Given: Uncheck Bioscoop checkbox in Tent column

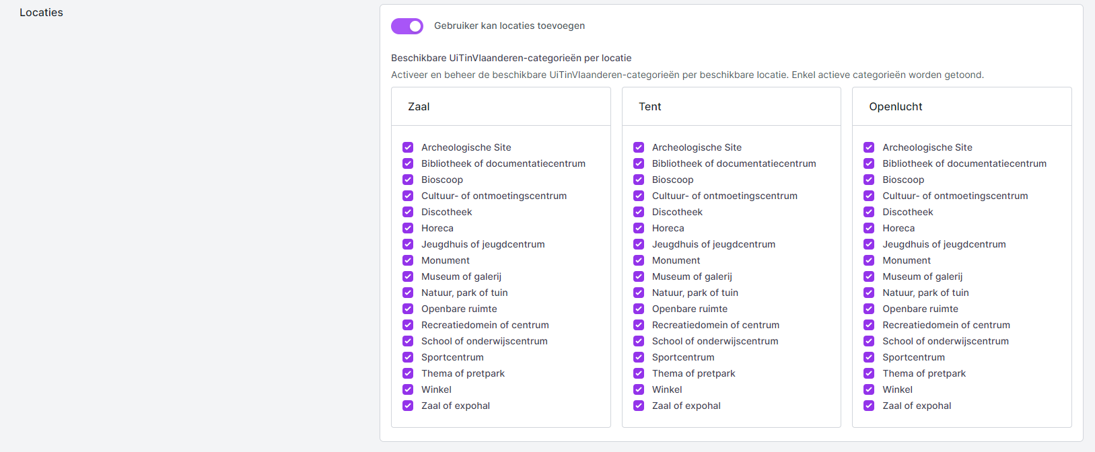Looking at the screenshot, I should [x=639, y=180].
